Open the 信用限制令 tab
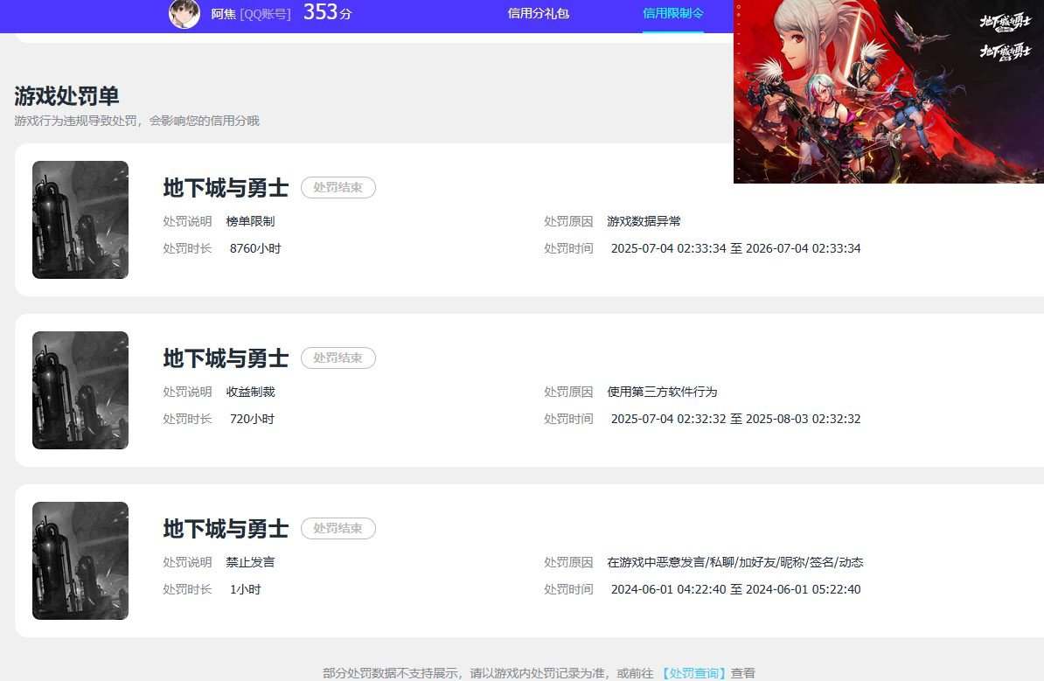This screenshot has width=1044, height=681. click(672, 13)
